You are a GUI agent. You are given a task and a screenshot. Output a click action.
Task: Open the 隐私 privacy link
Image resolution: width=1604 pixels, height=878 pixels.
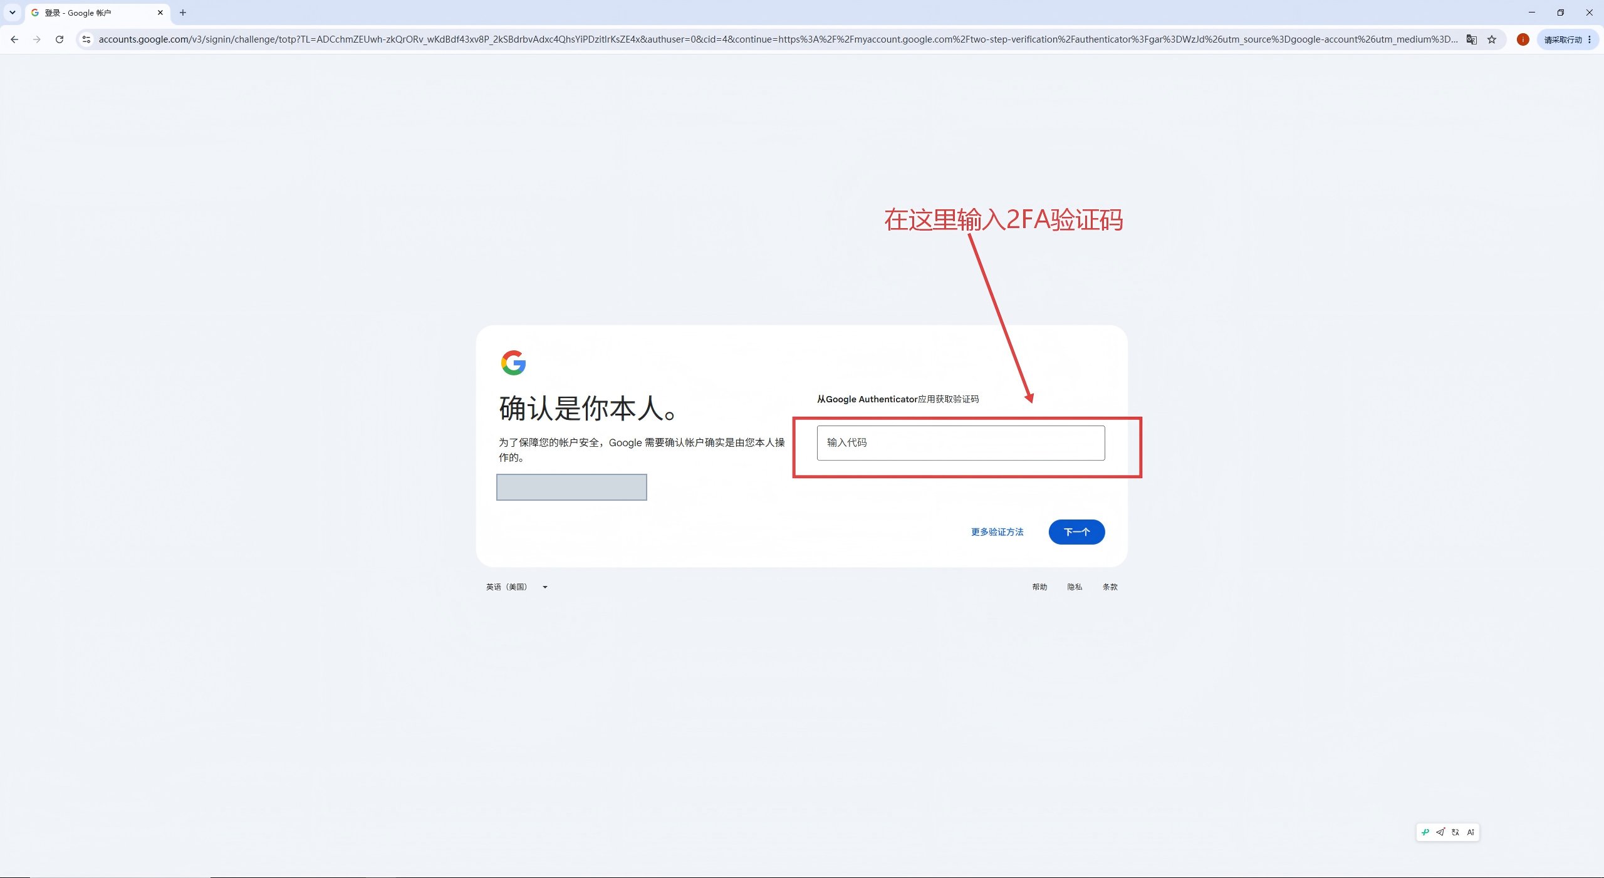[x=1075, y=587]
